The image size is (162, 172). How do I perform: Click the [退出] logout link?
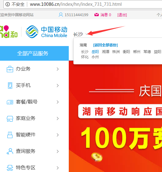[122, 15]
